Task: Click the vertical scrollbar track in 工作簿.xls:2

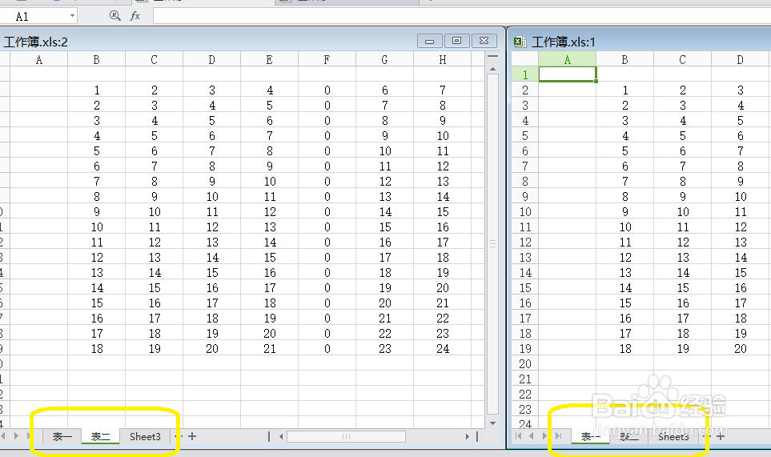Action: click(492, 243)
